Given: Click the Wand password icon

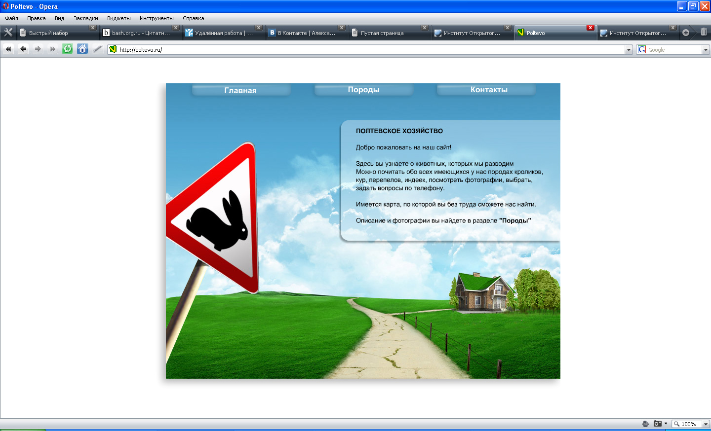Looking at the screenshot, I should click(98, 49).
